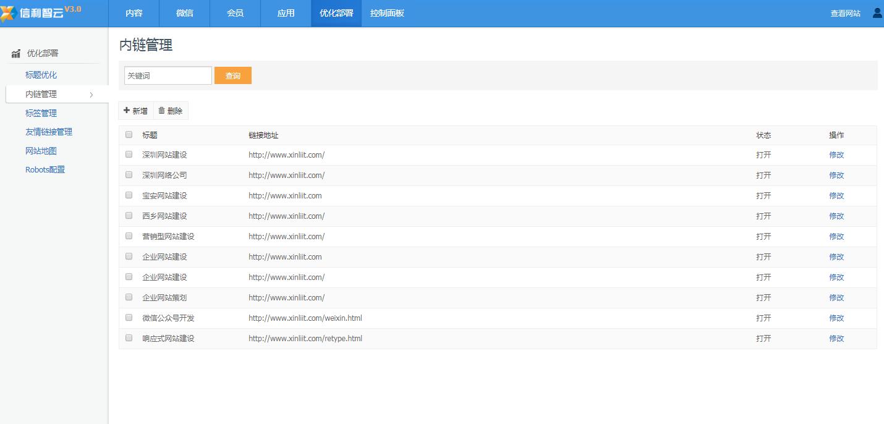Select the 微信公众号开发 row checkbox

coord(129,318)
